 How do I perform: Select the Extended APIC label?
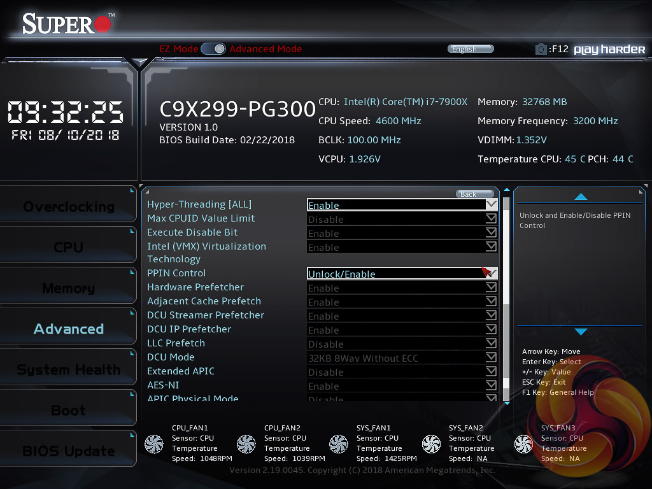coord(181,371)
